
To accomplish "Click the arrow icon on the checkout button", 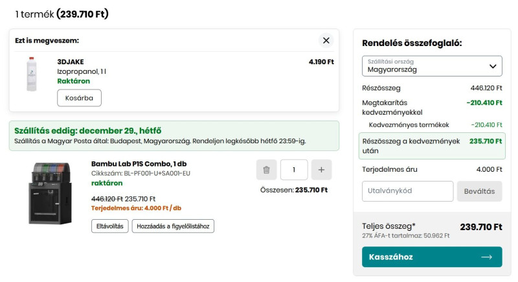I will 487,257.
